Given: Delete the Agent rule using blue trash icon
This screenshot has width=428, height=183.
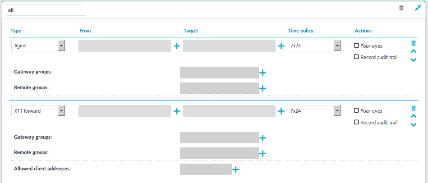Looking at the screenshot, I should [414, 43].
